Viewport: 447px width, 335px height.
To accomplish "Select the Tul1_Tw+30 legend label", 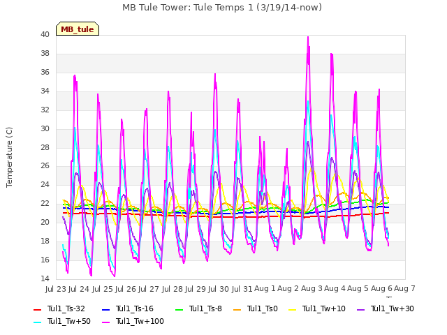I will tap(393, 308).
